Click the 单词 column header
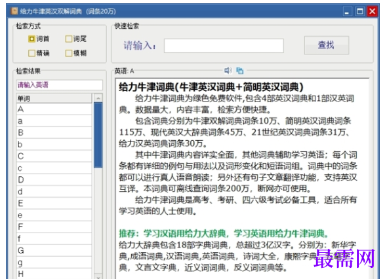The width and height of the screenshot is (387, 279). click(x=54, y=98)
